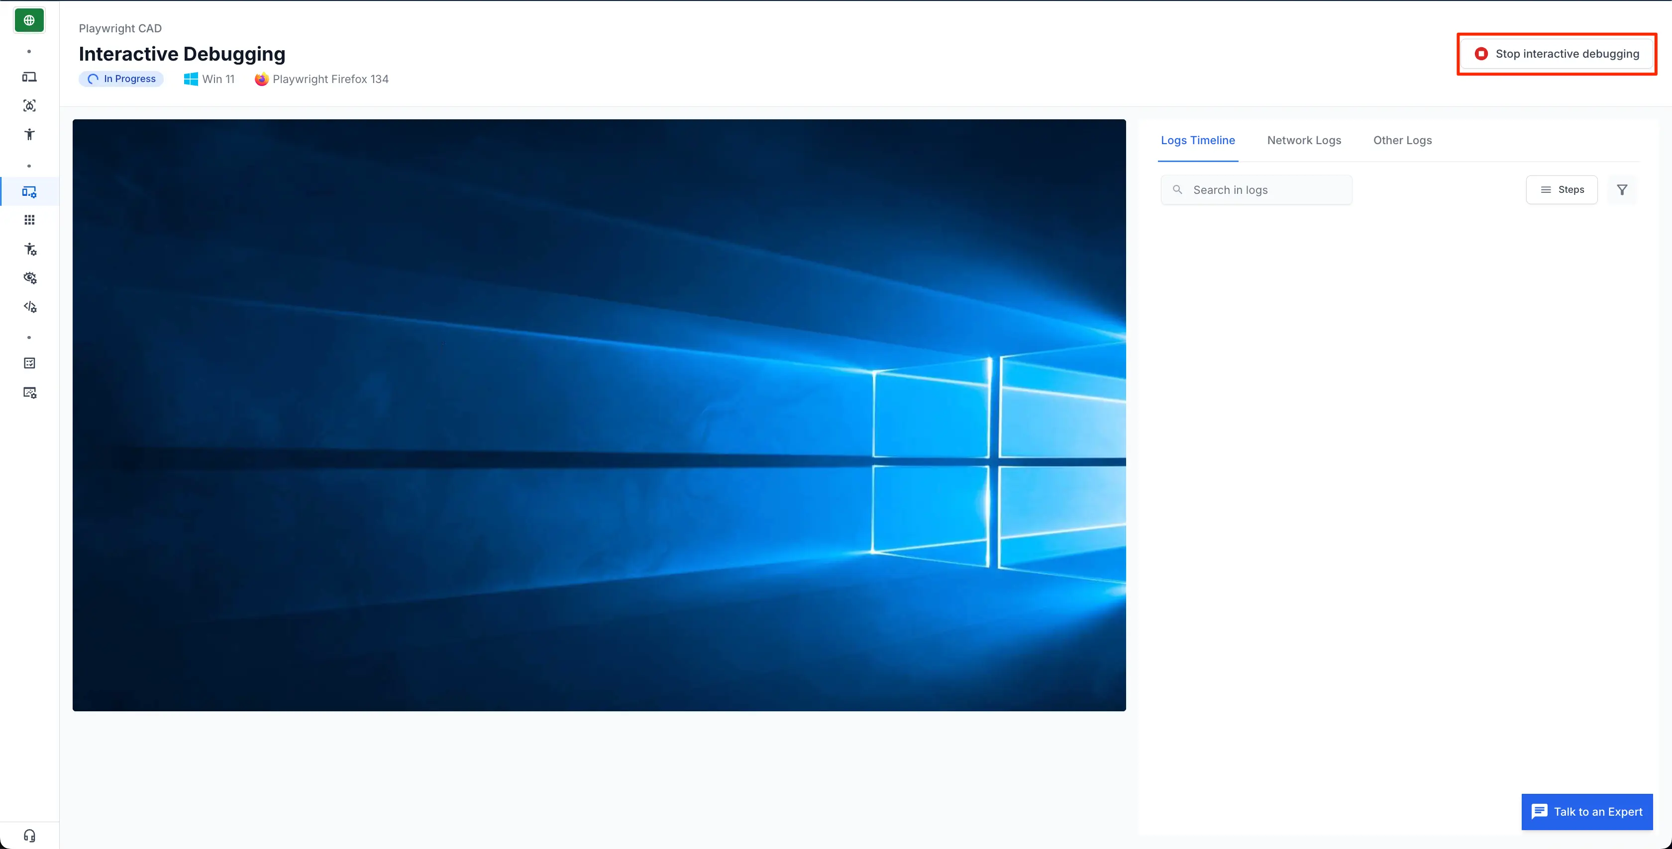Switch to the Network Logs tab

coord(1303,141)
